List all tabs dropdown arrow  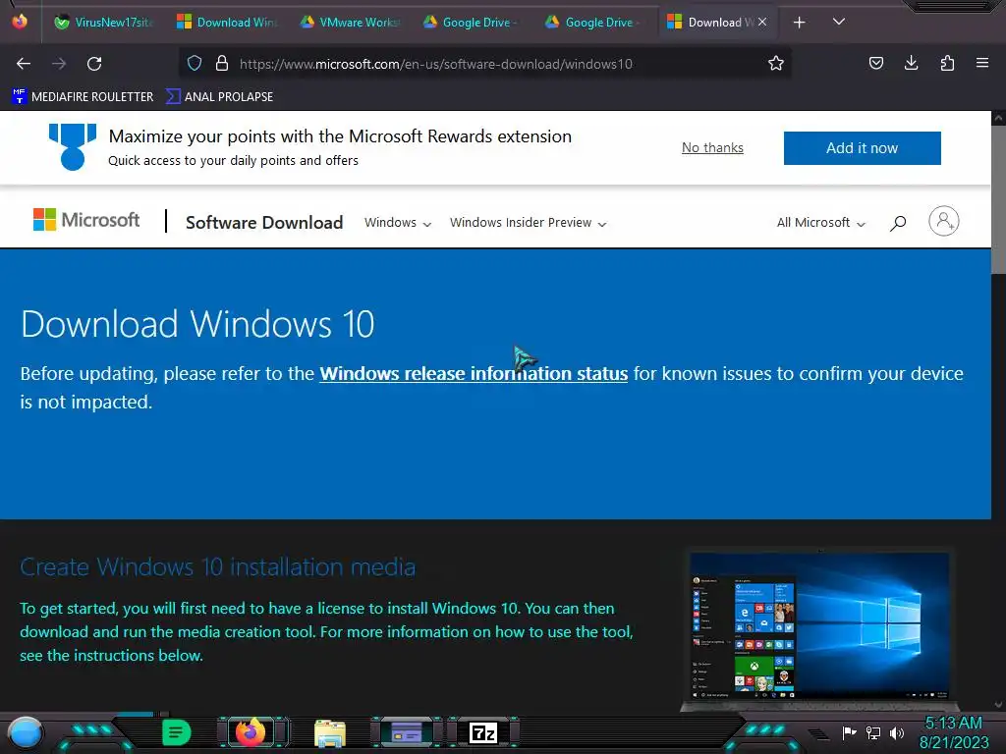pos(839,22)
